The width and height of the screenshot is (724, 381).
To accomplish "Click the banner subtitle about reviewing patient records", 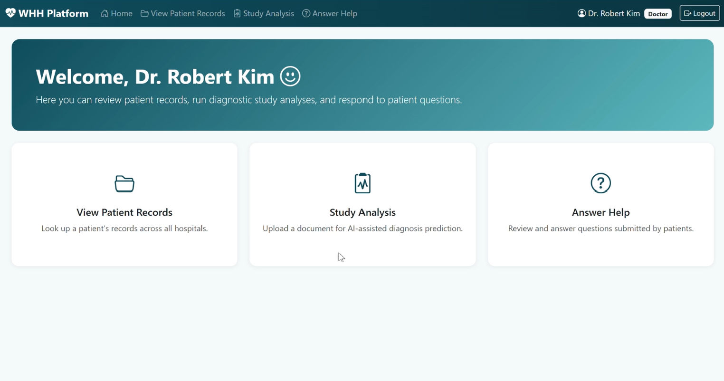I will (x=249, y=100).
